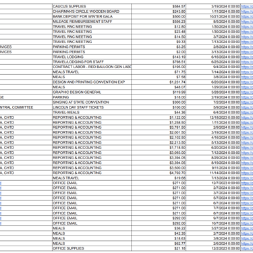Select the amount $21.18
The width and height of the screenshot is (253, 253).
click(179, 248)
